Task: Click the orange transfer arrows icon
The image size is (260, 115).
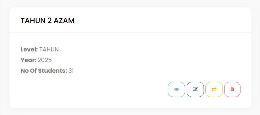Action: pyautogui.click(x=214, y=89)
